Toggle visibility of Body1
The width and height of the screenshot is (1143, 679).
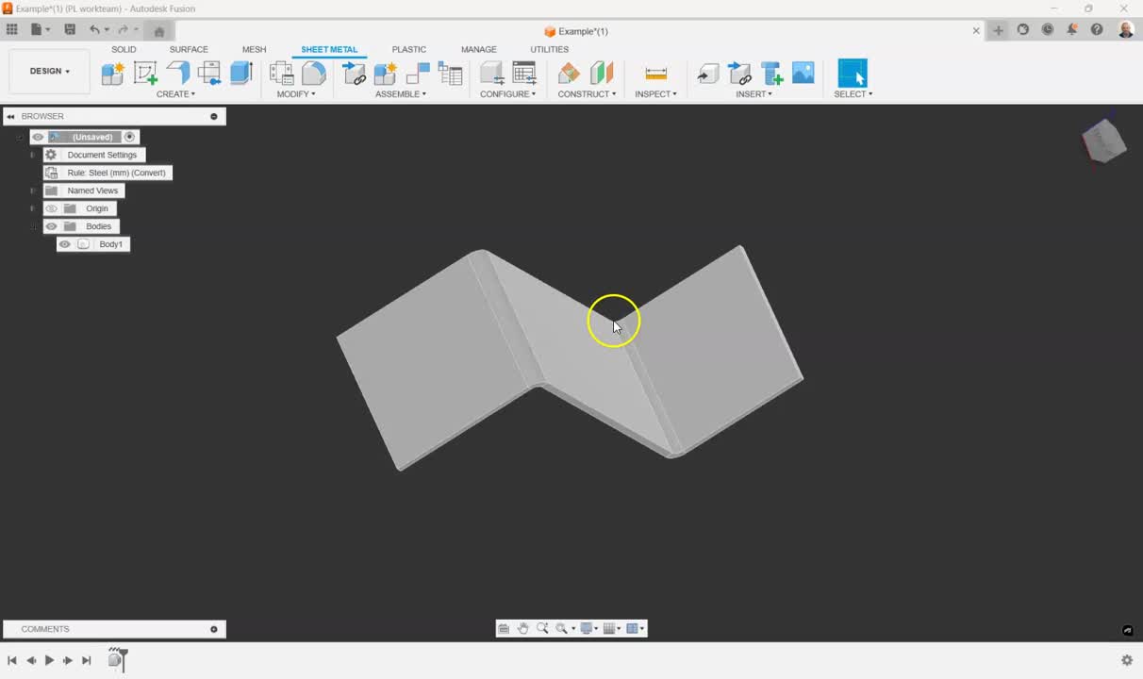point(64,244)
